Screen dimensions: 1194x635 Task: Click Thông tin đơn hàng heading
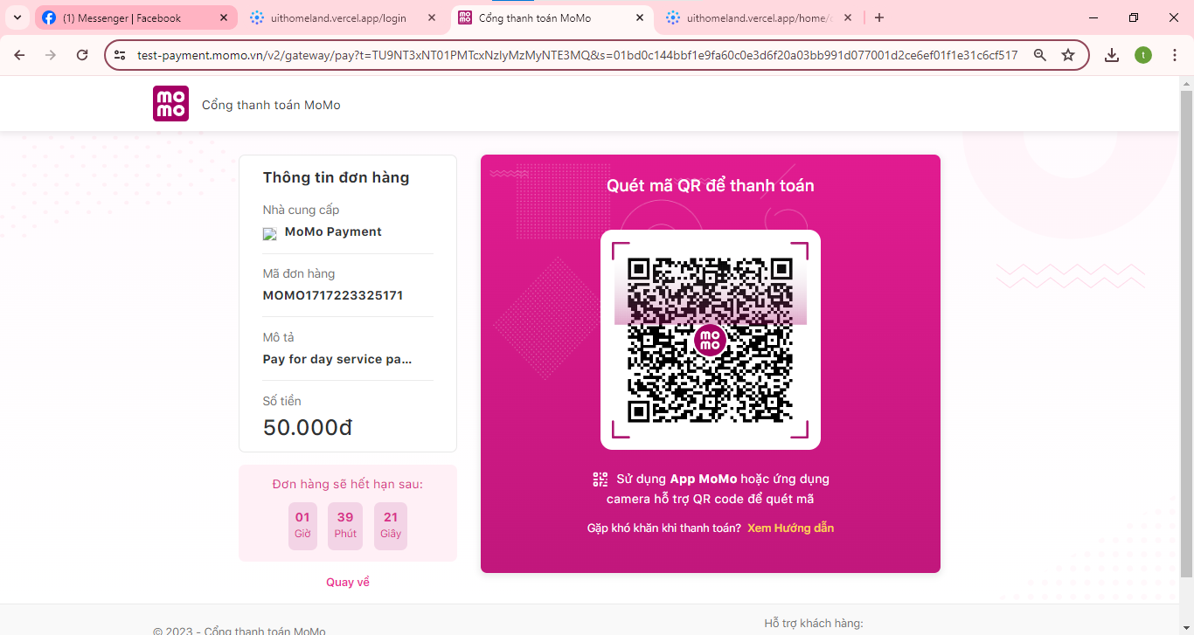pos(336,177)
